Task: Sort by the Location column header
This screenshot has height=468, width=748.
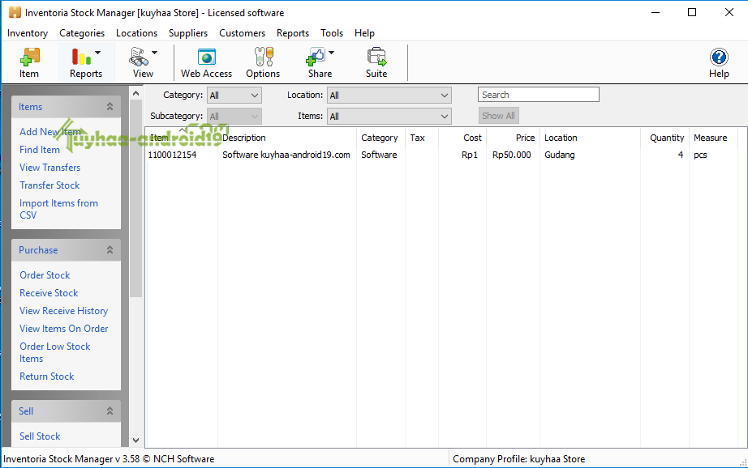Action: click(x=591, y=138)
